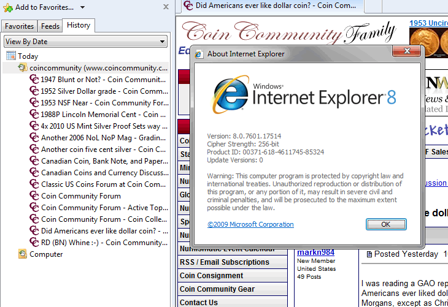Click the IE icon in dialog title bar
The image size is (448, 307).
pos(199,54)
